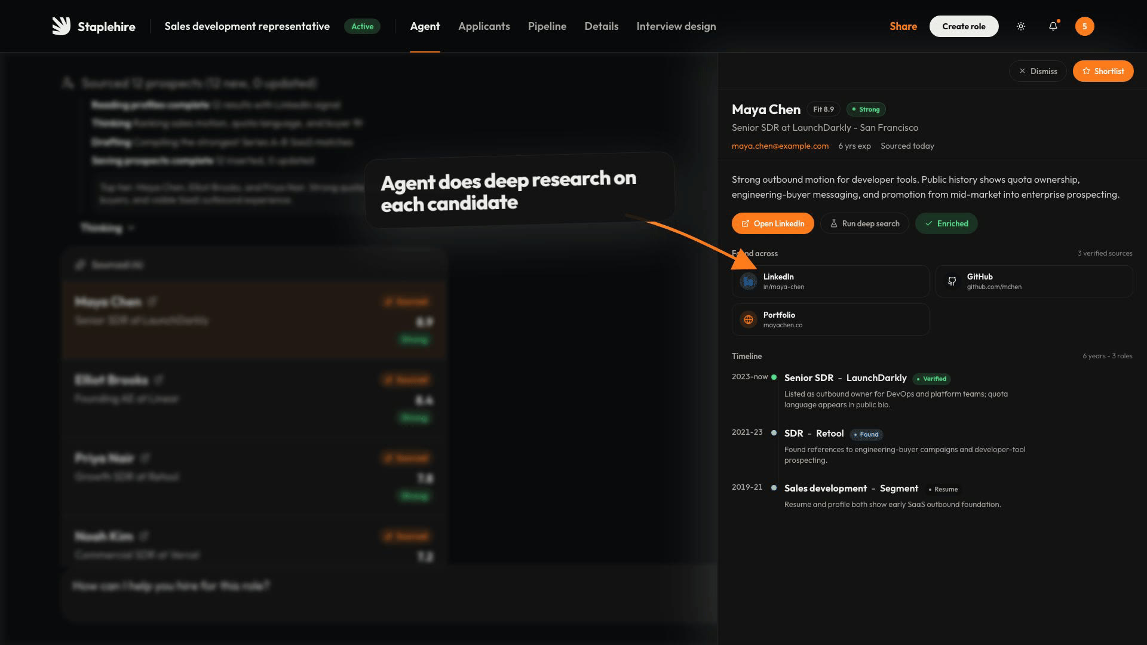
Task: Click the Active role status badge
Action: click(362, 26)
